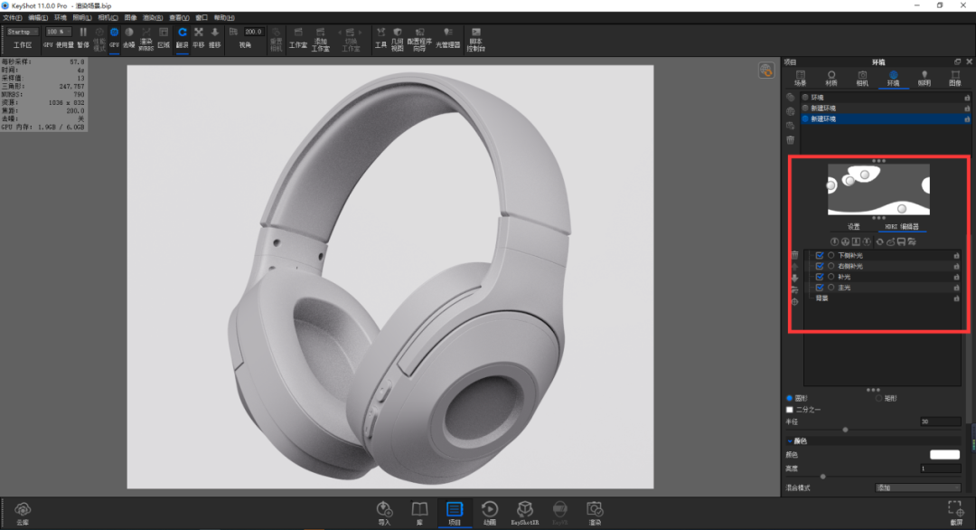Switch to the 材质 material tab

pos(831,79)
